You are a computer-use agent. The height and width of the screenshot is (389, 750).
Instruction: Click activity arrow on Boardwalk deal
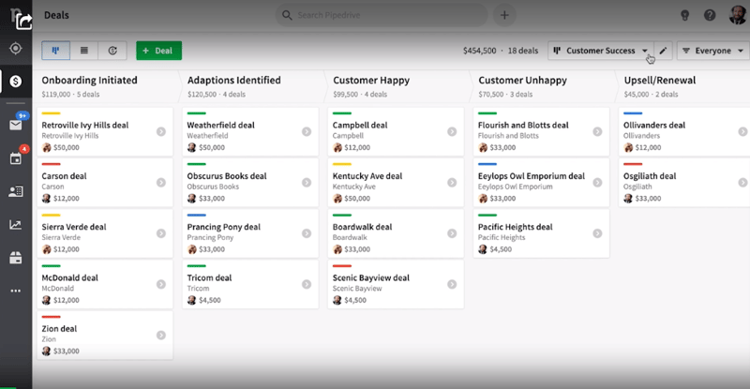click(452, 233)
